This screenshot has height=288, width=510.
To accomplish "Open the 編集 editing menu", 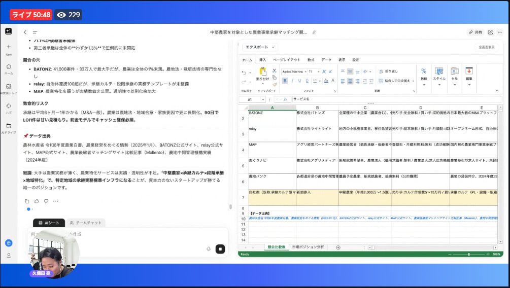I will [x=469, y=77].
